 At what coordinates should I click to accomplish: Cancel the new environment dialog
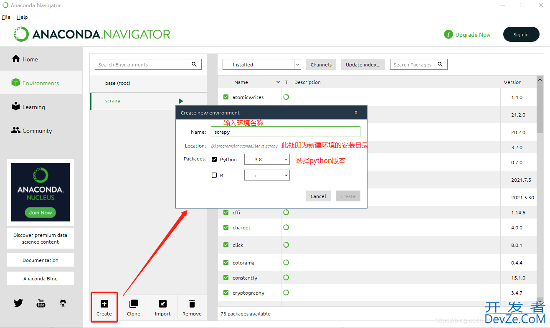318,196
